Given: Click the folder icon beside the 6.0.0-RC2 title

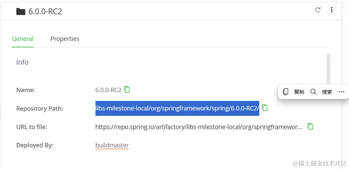Looking at the screenshot, I should coord(21,12).
